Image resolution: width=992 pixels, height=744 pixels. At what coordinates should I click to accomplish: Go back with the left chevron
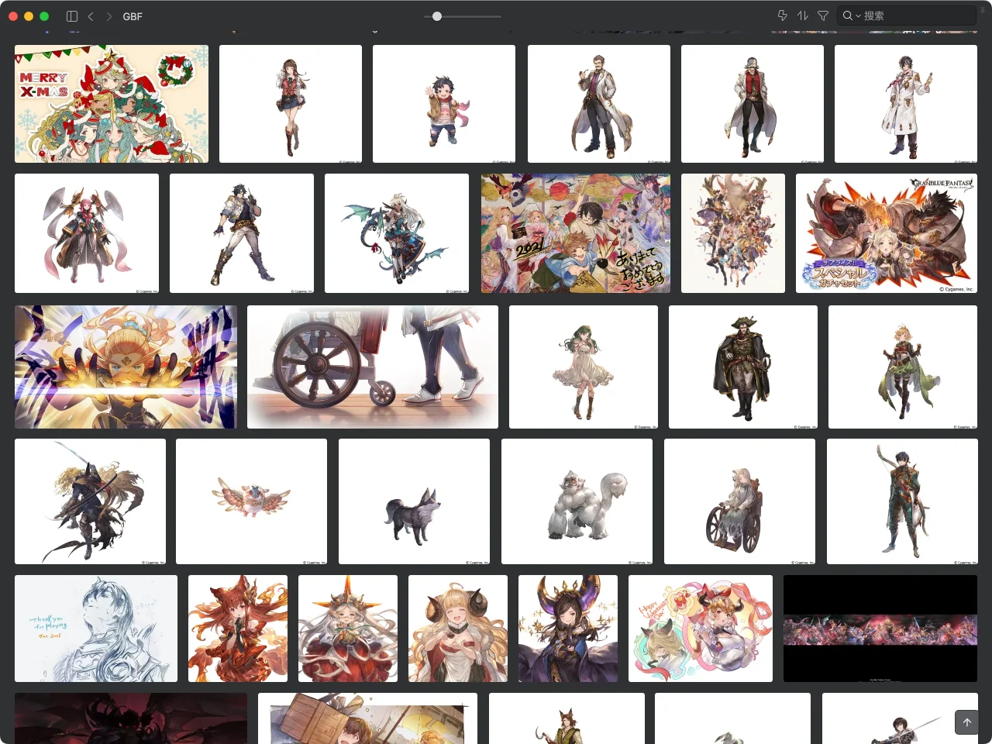[x=91, y=15]
